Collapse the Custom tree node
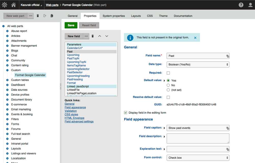This screenshot has height=163, width=255. coord(7,70)
